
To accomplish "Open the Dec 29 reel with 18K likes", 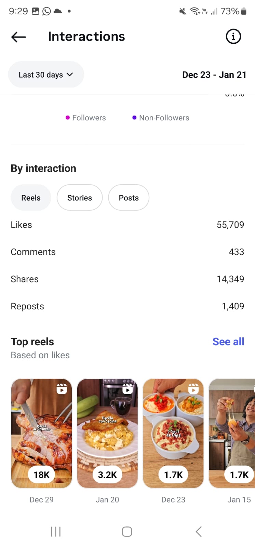I will (42, 433).
